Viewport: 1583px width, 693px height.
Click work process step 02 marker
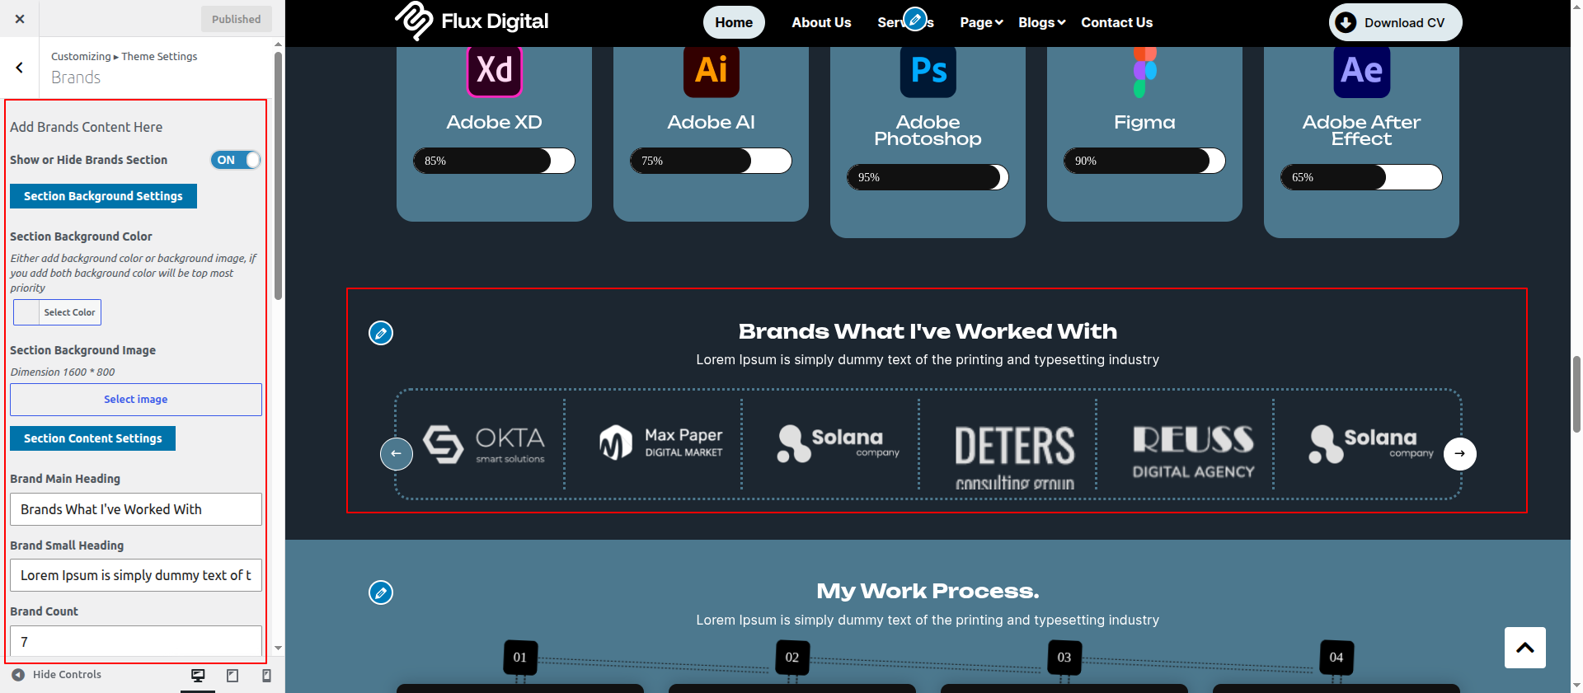click(x=792, y=658)
